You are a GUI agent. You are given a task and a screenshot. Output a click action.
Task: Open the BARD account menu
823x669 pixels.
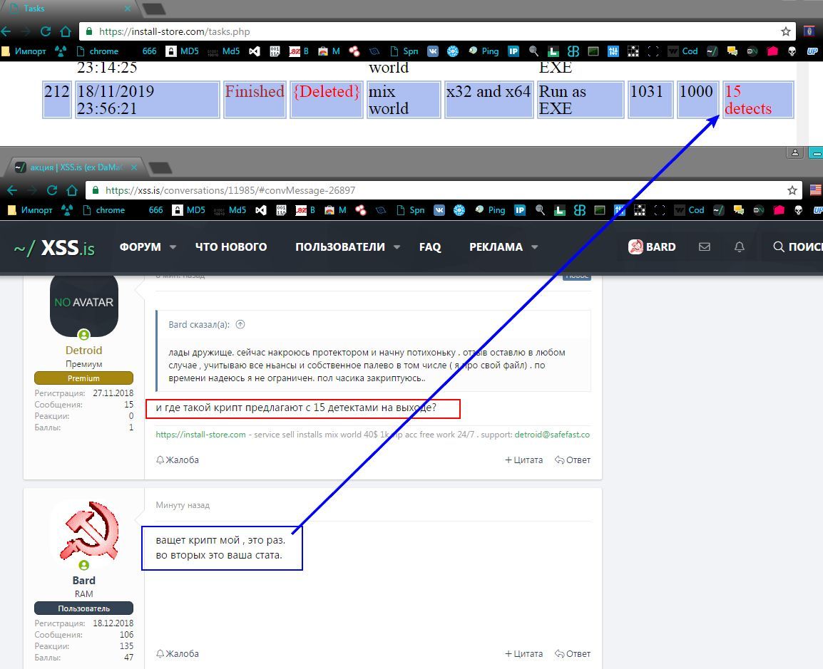click(x=652, y=247)
